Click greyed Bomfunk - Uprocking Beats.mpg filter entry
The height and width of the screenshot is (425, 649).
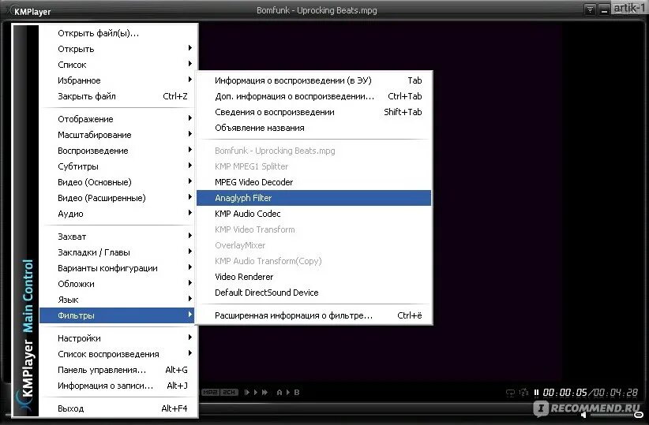tap(313, 151)
